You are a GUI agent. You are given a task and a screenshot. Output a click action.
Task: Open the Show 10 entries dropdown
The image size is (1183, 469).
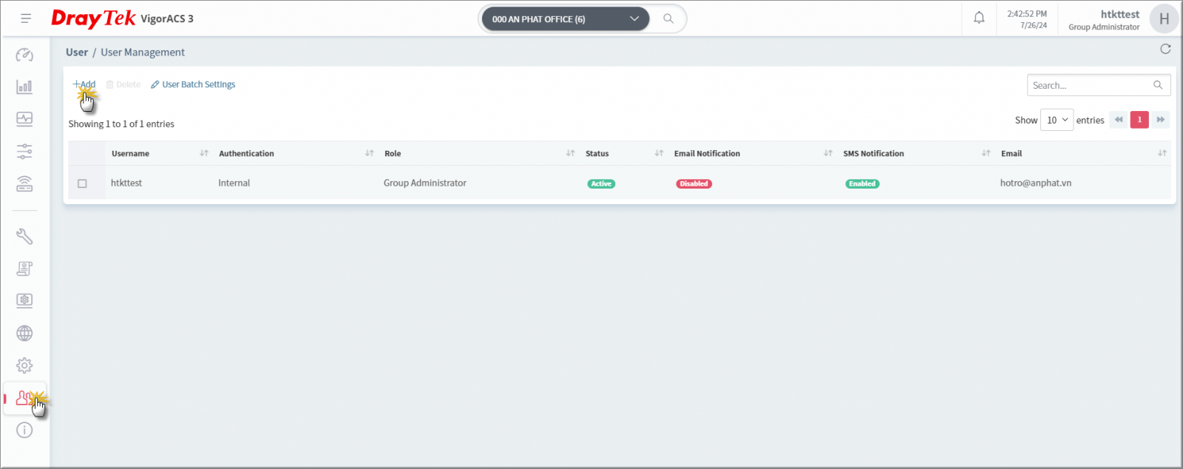pos(1057,120)
